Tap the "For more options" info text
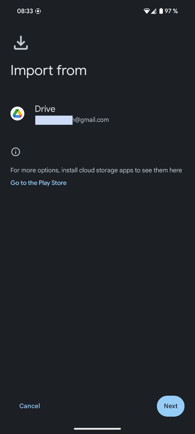Image resolution: width=195 pixels, height=434 pixels. coord(96,170)
